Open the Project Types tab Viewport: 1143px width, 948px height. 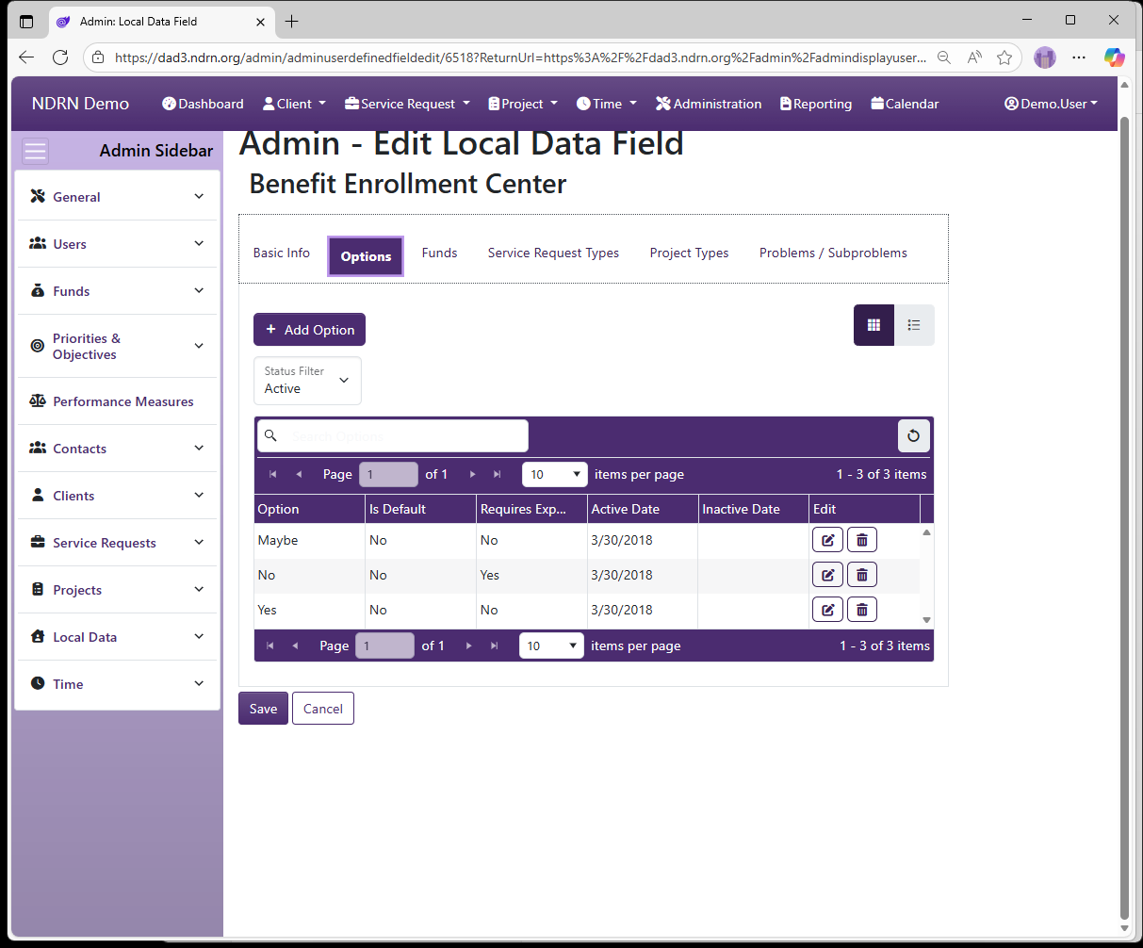pyautogui.click(x=689, y=253)
